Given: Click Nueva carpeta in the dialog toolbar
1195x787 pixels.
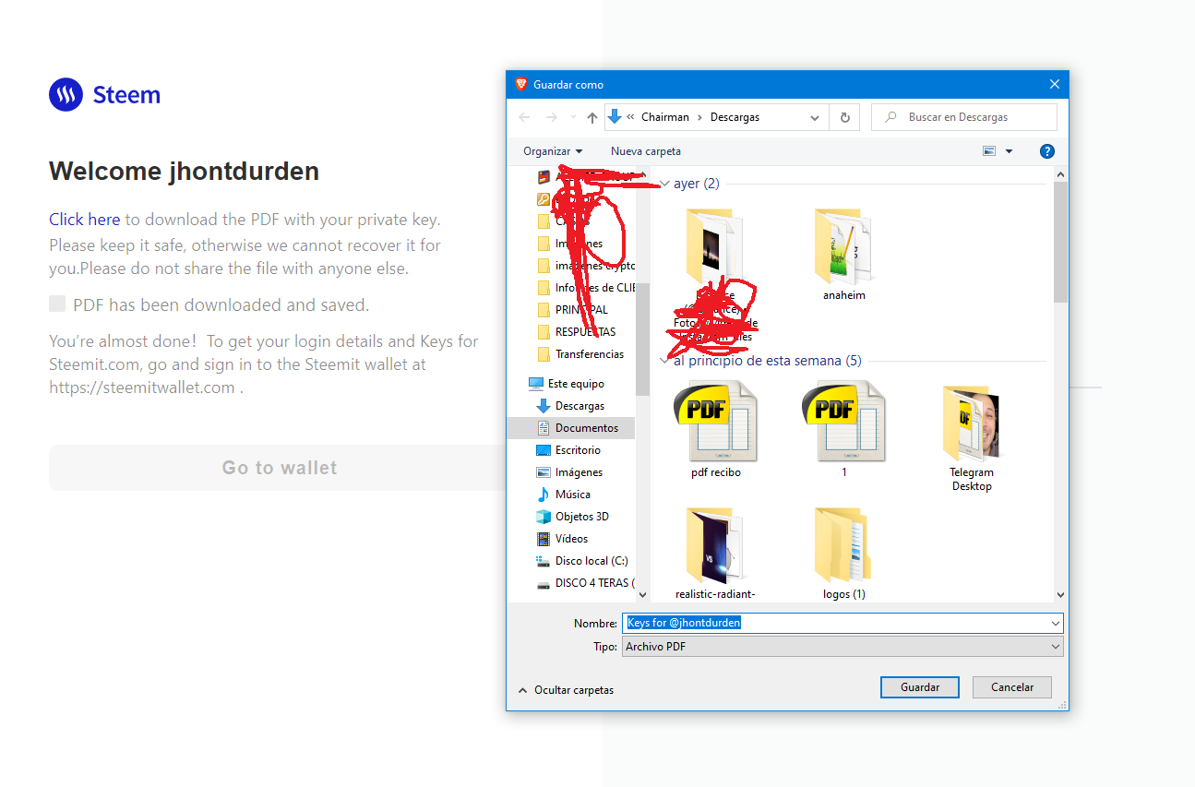Looking at the screenshot, I should tap(646, 151).
